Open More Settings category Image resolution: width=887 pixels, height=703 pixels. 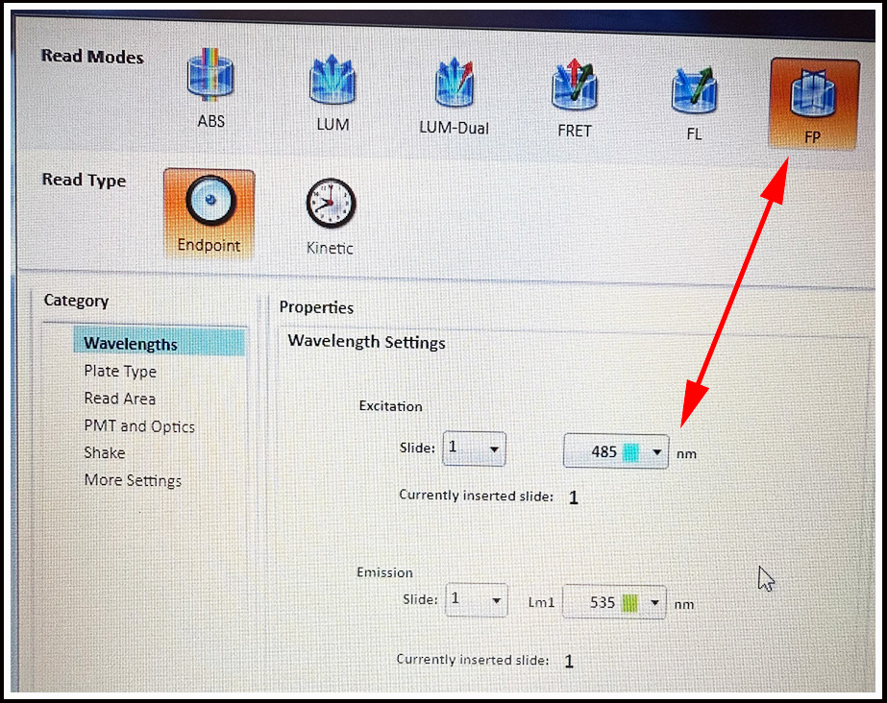click(133, 480)
